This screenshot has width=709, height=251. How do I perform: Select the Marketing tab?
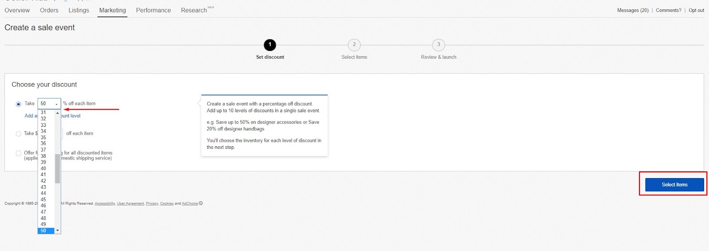point(113,10)
